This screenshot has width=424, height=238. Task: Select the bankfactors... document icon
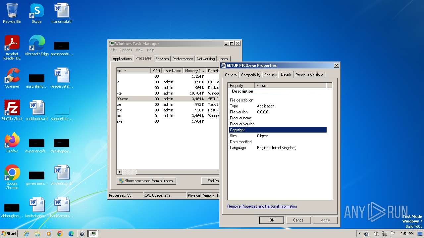click(62, 208)
